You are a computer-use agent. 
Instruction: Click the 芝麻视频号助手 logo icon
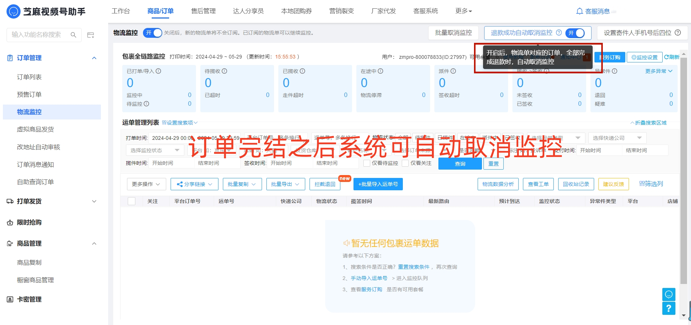coord(13,12)
